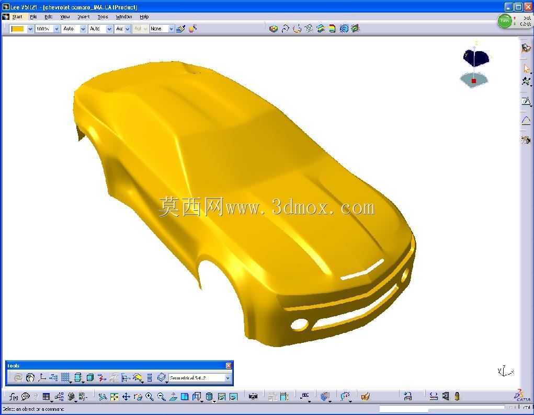Click the comment speech bubble icon
Screen dimensions: 534x415
[x=26, y=397]
